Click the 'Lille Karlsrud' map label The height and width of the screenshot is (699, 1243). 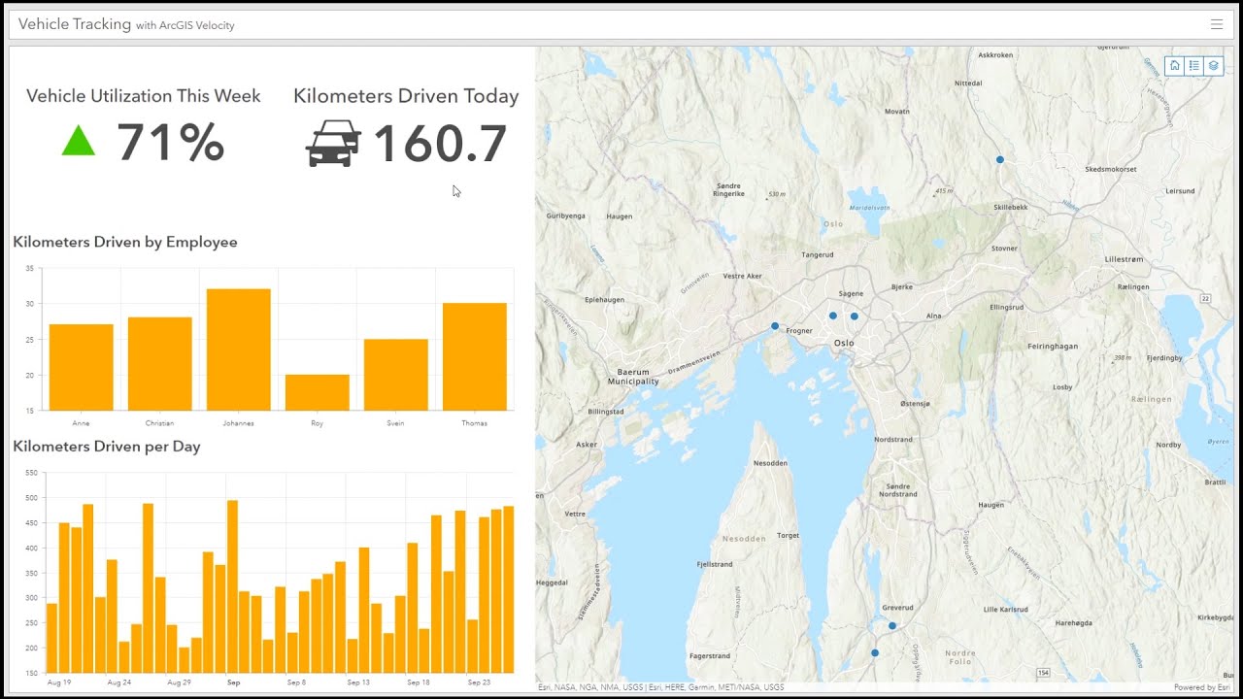coord(1006,610)
